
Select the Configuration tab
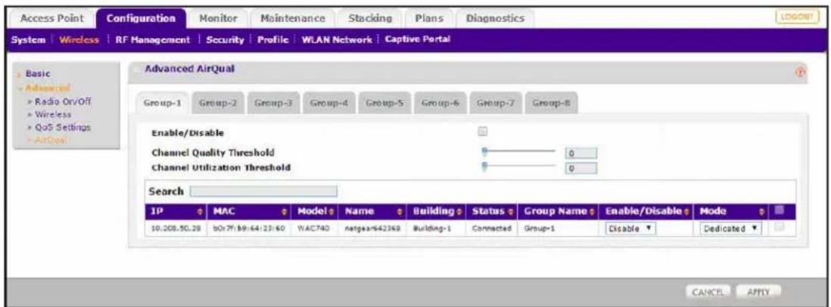tap(141, 18)
